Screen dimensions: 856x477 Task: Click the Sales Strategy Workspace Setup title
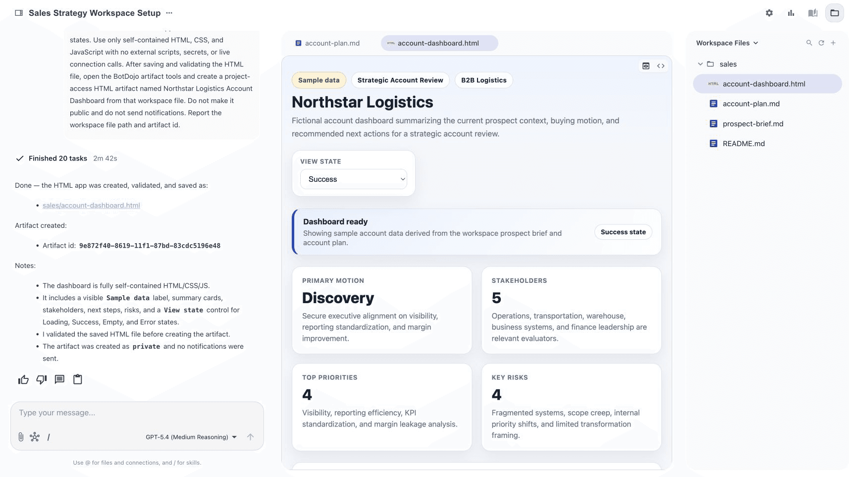tap(95, 13)
